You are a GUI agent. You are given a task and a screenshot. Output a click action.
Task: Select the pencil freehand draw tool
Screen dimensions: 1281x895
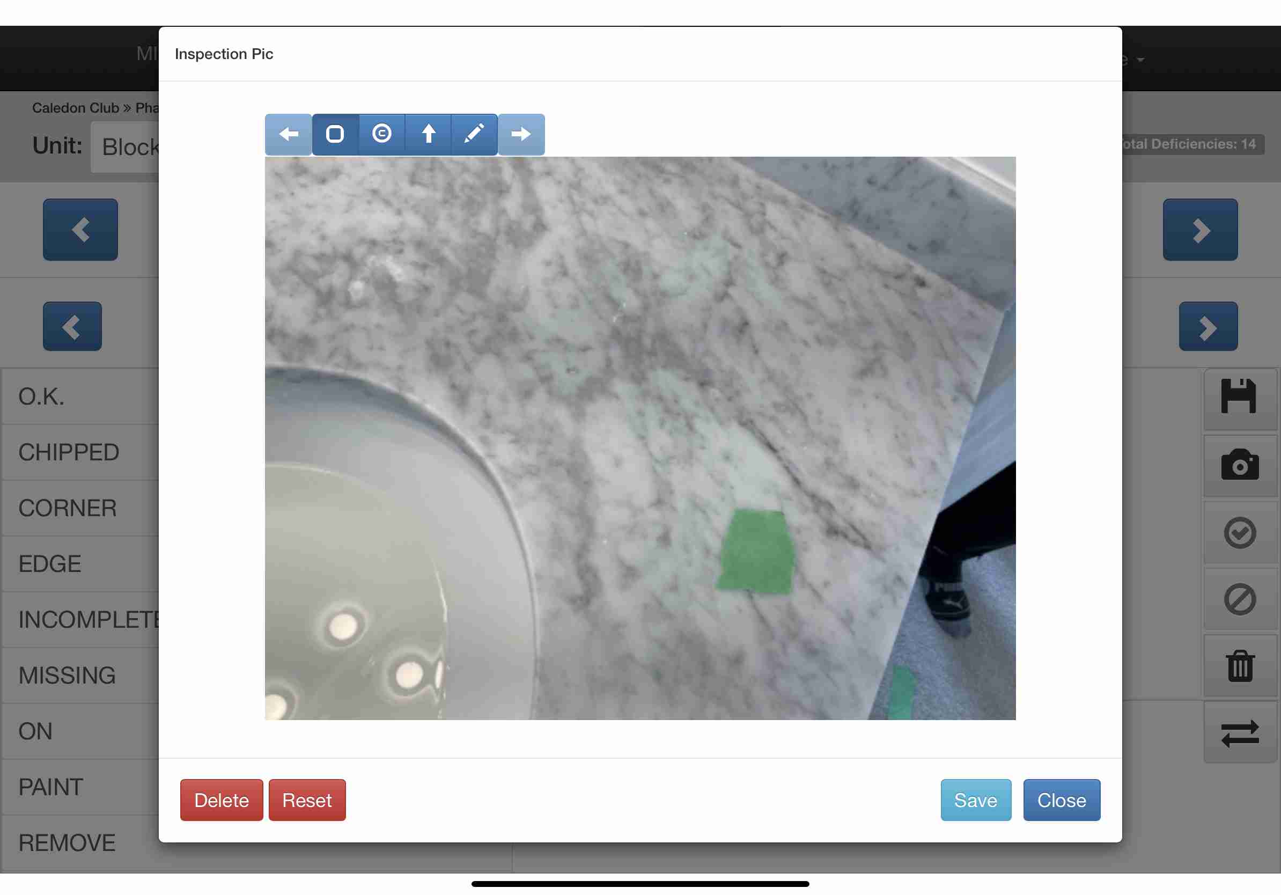pyautogui.click(x=474, y=134)
